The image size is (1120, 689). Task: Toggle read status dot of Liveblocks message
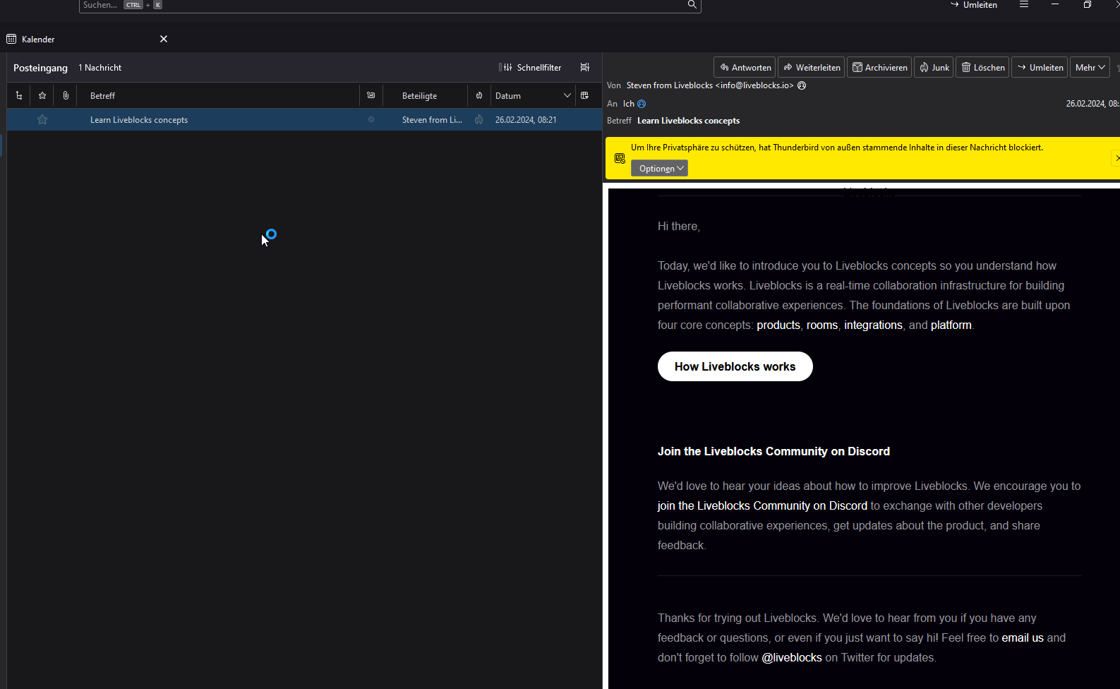[371, 120]
